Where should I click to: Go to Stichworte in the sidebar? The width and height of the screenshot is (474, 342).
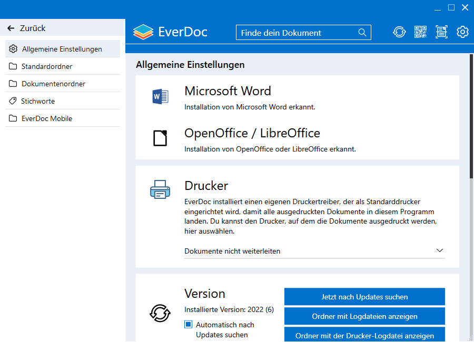pos(38,101)
